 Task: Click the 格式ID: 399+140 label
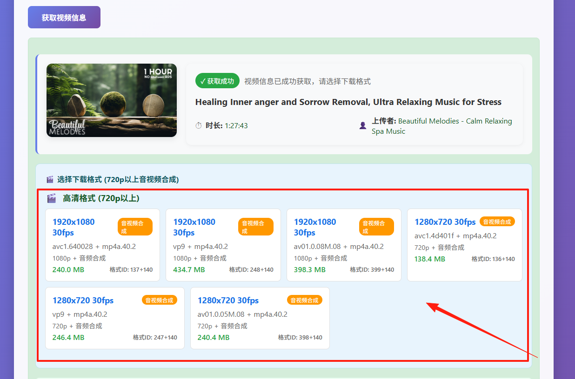[372, 269]
